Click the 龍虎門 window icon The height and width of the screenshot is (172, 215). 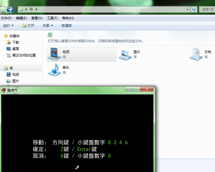pyautogui.click(x=4, y=90)
